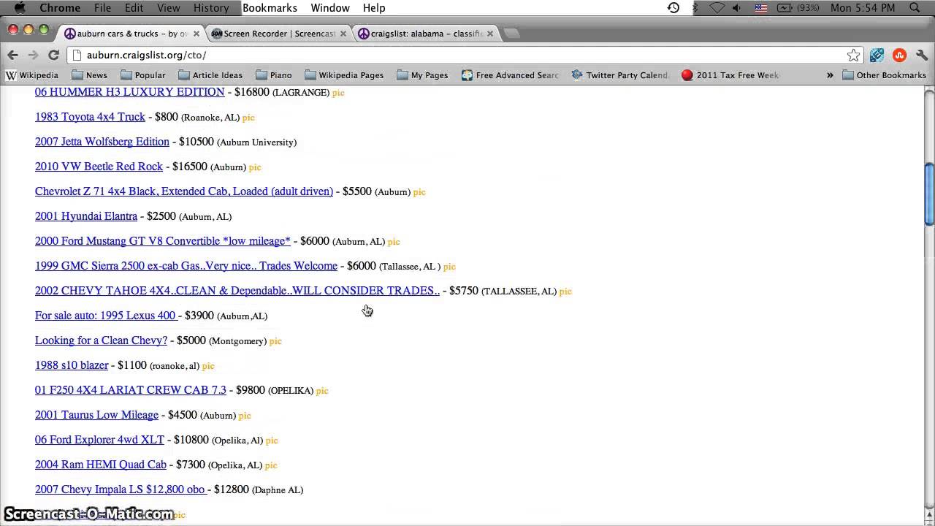Image resolution: width=935 pixels, height=526 pixels.
Task: Click the blue extension icon beside the star
Action: [x=877, y=55]
